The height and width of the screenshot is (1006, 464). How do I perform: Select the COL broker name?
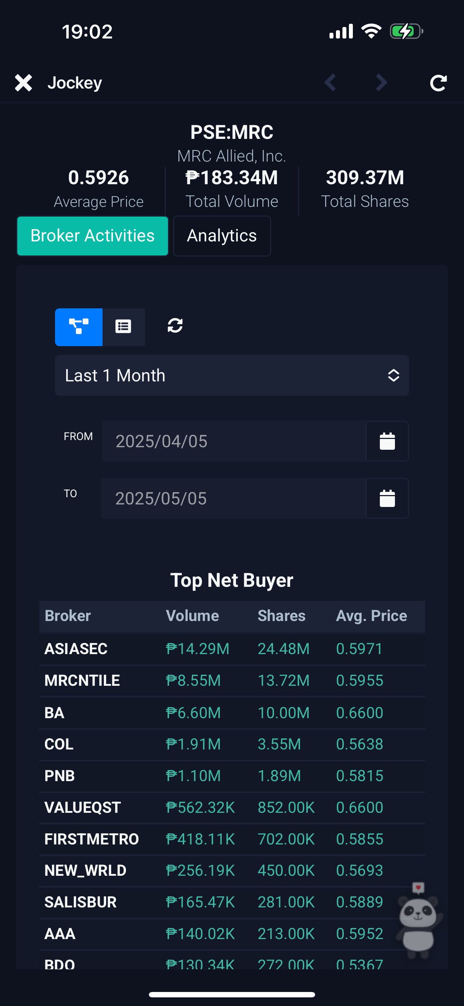59,744
